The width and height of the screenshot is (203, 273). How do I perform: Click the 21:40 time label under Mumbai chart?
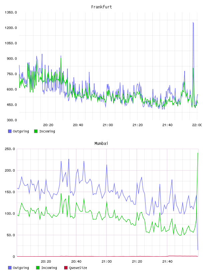coord(167,262)
